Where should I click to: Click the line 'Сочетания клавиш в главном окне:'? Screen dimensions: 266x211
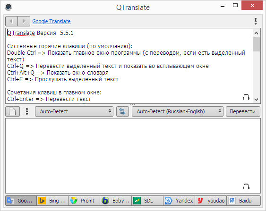click(54, 93)
